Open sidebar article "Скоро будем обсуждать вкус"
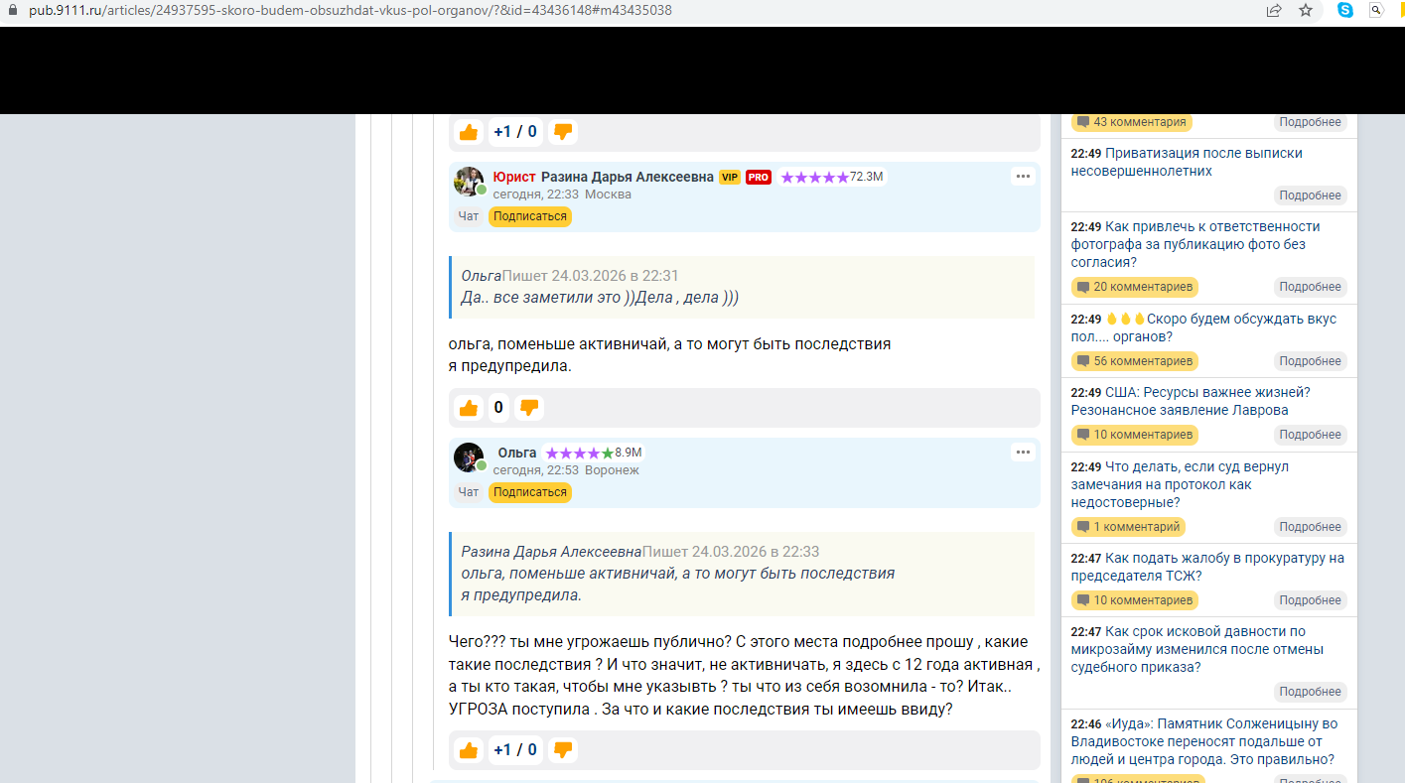The width and height of the screenshot is (1405, 783). tap(1203, 327)
